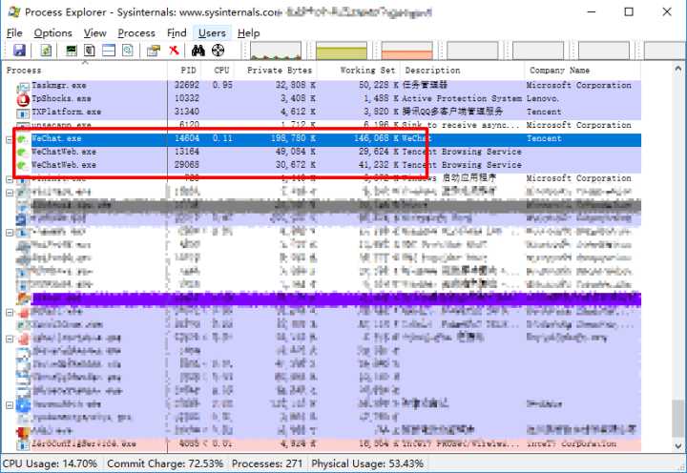Screen dimensions: 687x473
Task: Click the vertical scrollbar thumb
Action: 678,420
